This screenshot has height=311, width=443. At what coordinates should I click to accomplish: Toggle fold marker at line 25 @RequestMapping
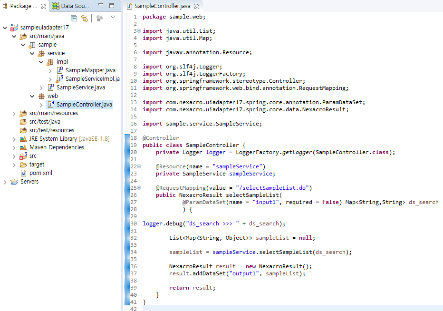click(x=139, y=188)
